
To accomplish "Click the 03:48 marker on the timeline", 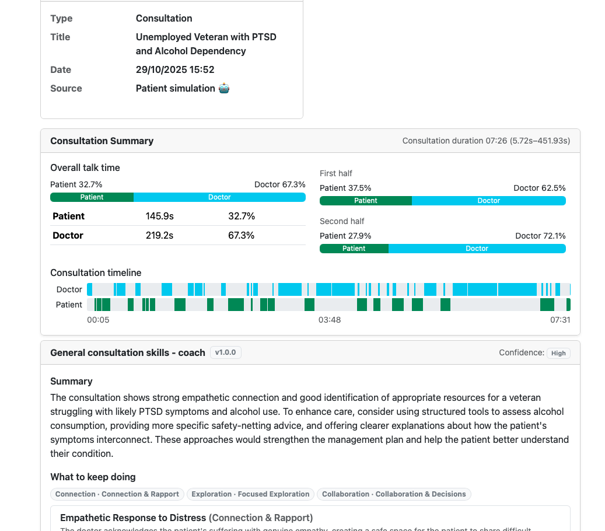I will pyautogui.click(x=329, y=320).
